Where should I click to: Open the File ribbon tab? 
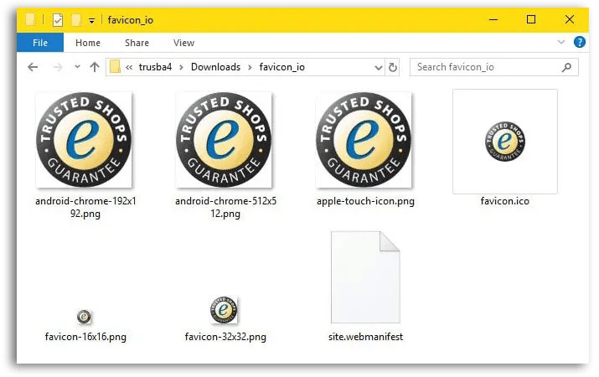40,43
